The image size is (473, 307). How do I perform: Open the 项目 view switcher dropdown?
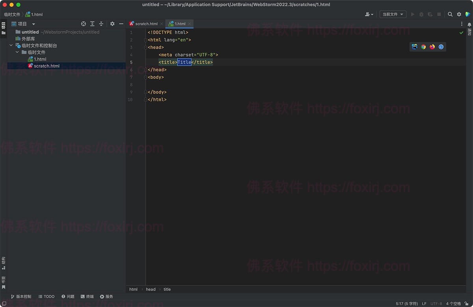coord(24,24)
